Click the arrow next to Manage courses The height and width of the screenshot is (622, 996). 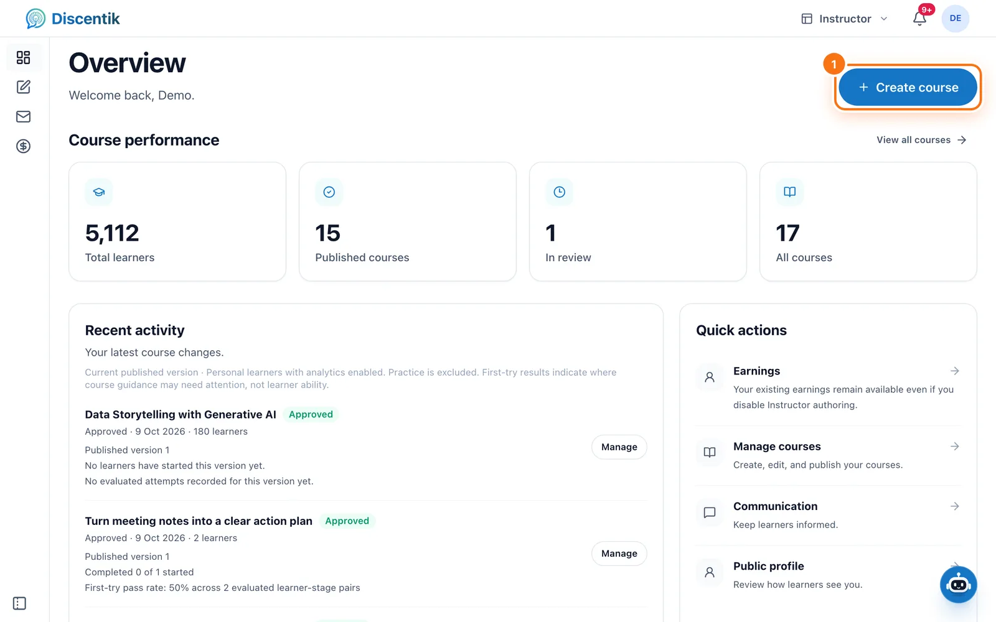[955, 447]
